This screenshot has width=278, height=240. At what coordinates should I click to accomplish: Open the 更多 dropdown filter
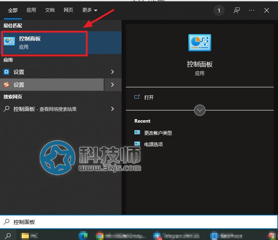[90, 10]
